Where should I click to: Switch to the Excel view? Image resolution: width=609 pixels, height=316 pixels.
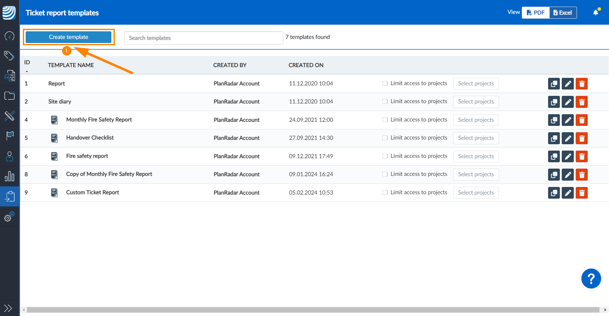tap(562, 13)
